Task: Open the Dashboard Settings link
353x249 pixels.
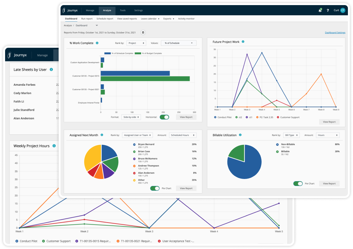Action: tap(335, 32)
